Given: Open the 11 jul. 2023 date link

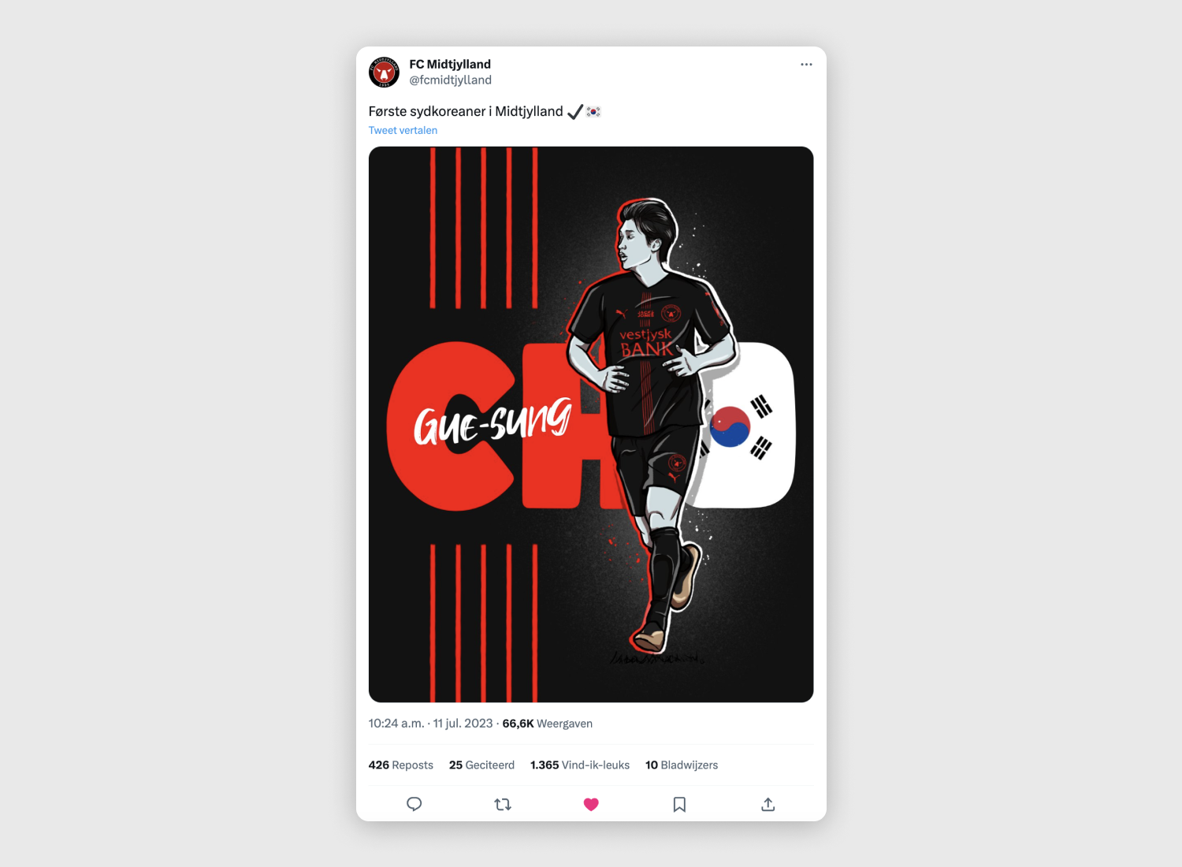Looking at the screenshot, I should [x=463, y=723].
